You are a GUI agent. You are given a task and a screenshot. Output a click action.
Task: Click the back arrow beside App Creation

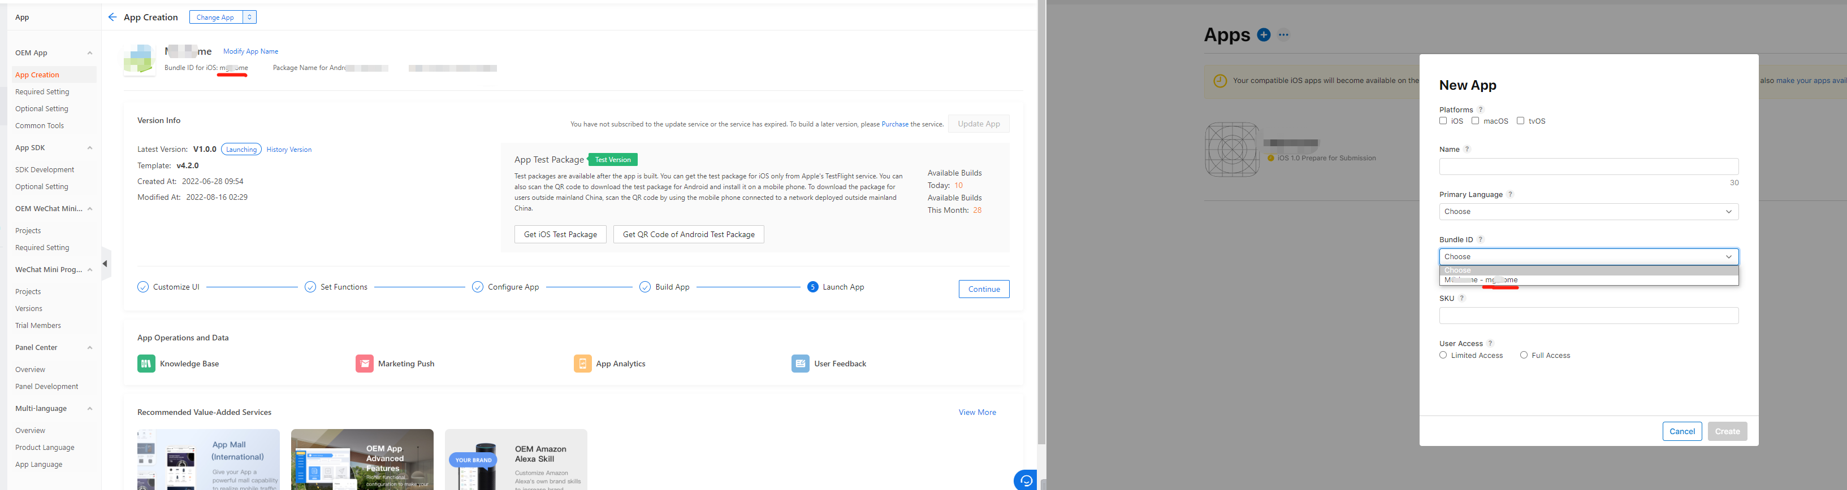pos(113,17)
